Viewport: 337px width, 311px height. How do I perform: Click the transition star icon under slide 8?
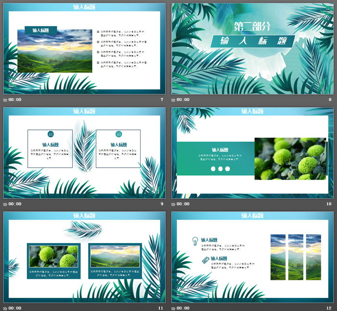pos(174,100)
